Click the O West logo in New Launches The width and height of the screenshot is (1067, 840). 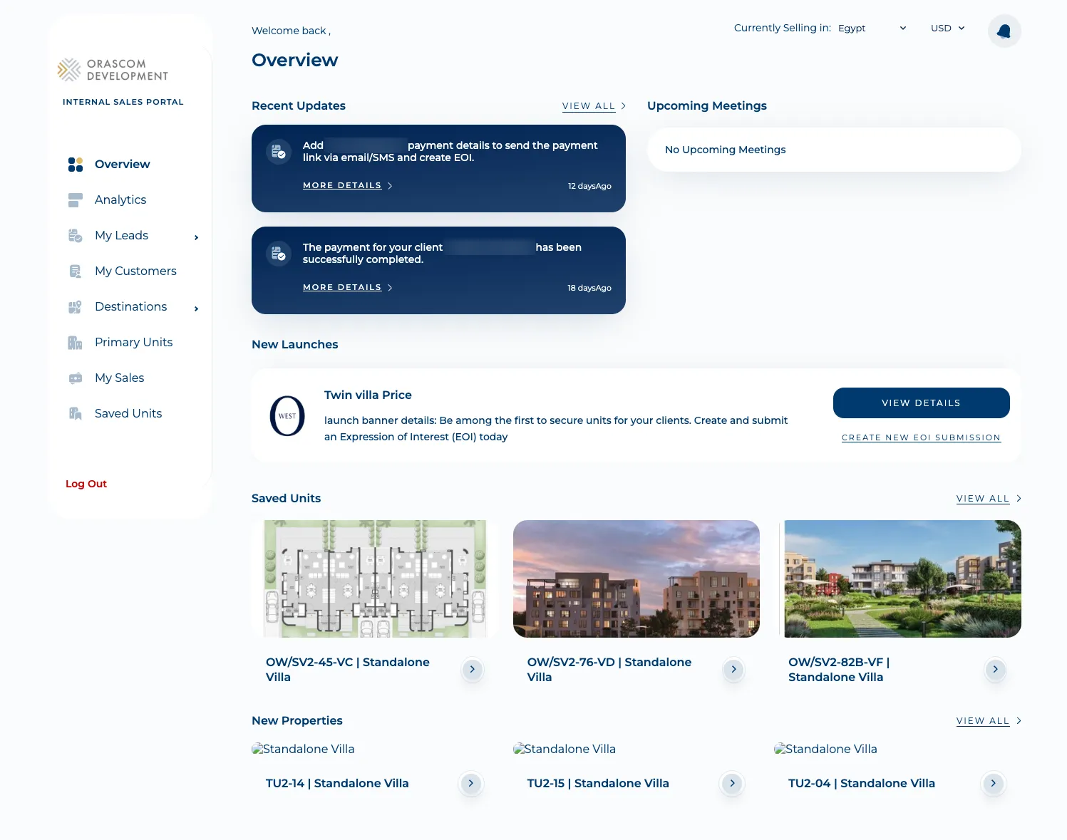pyautogui.click(x=287, y=416)
